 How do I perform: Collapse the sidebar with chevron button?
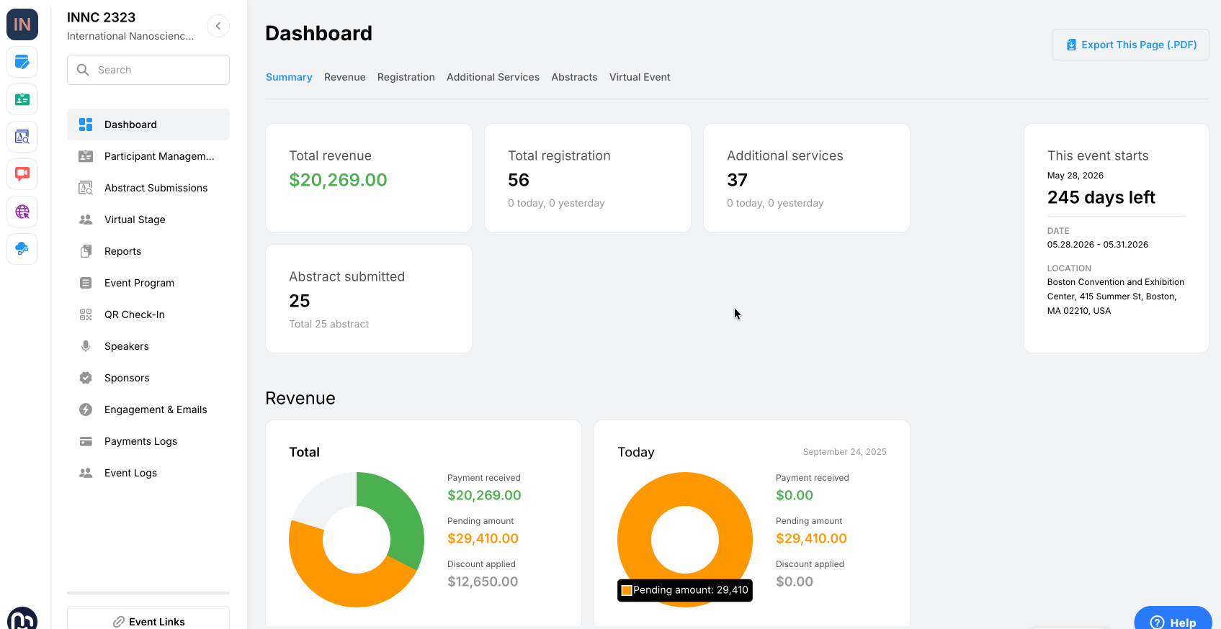tap(218, 26)
